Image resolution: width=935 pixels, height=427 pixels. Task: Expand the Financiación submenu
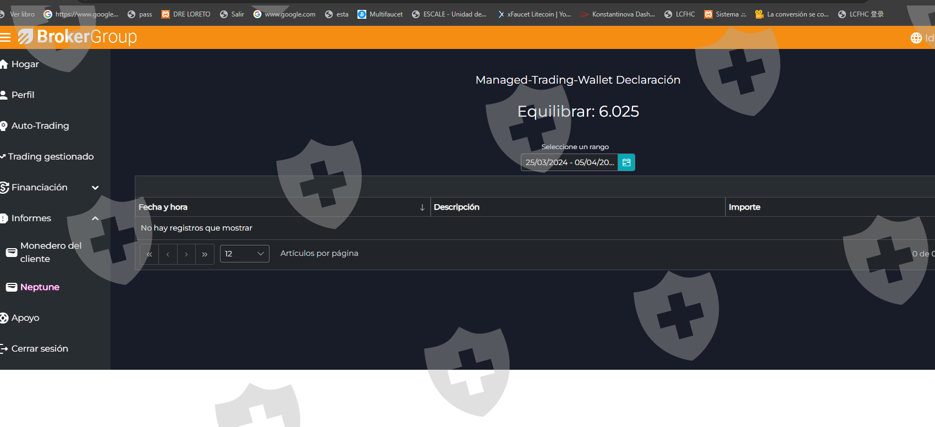pyautogui.click(x=95, y=188)
